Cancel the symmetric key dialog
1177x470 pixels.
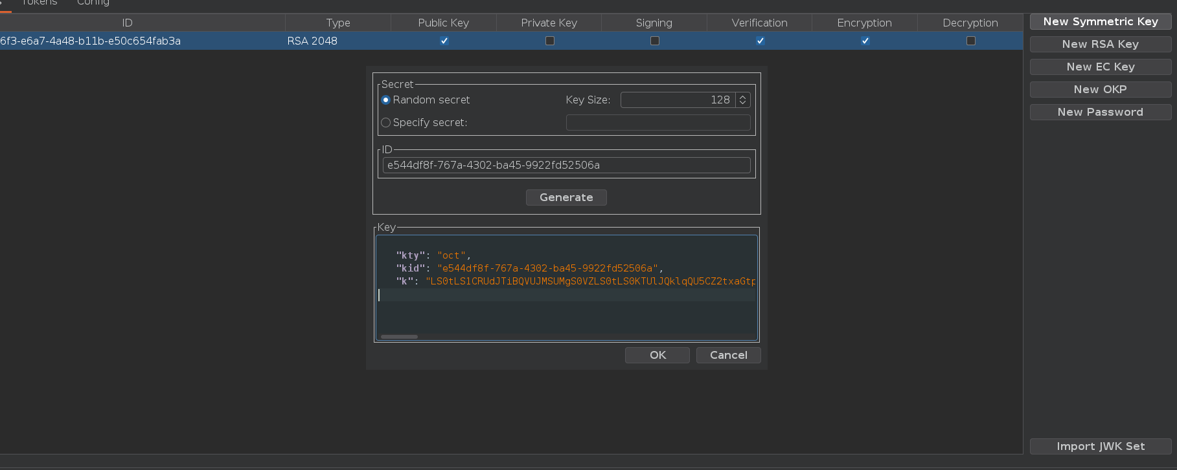[729, 356]
